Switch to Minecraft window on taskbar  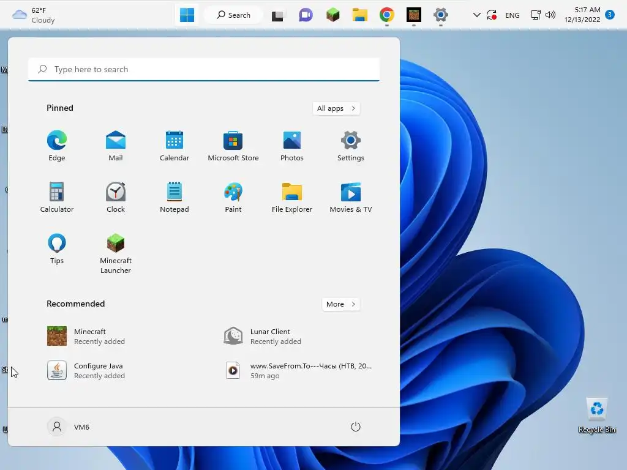coord(413,15)
